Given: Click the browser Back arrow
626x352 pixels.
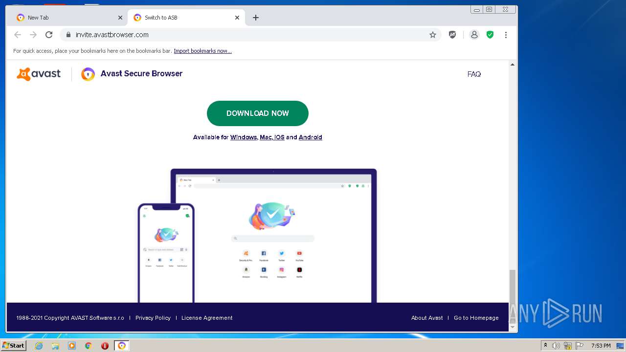Looking at the screenshot, I should click(x=18, y=35).
